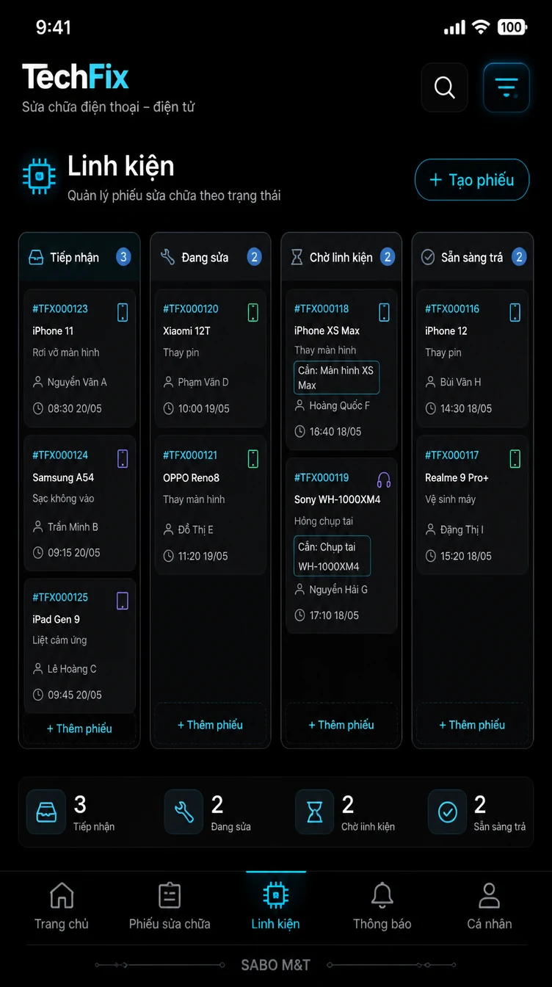Screen dimensions: 552x987
Task: Click the hourglass icon in Chờ linh kiện summary
Action: [x=314, y=811]
